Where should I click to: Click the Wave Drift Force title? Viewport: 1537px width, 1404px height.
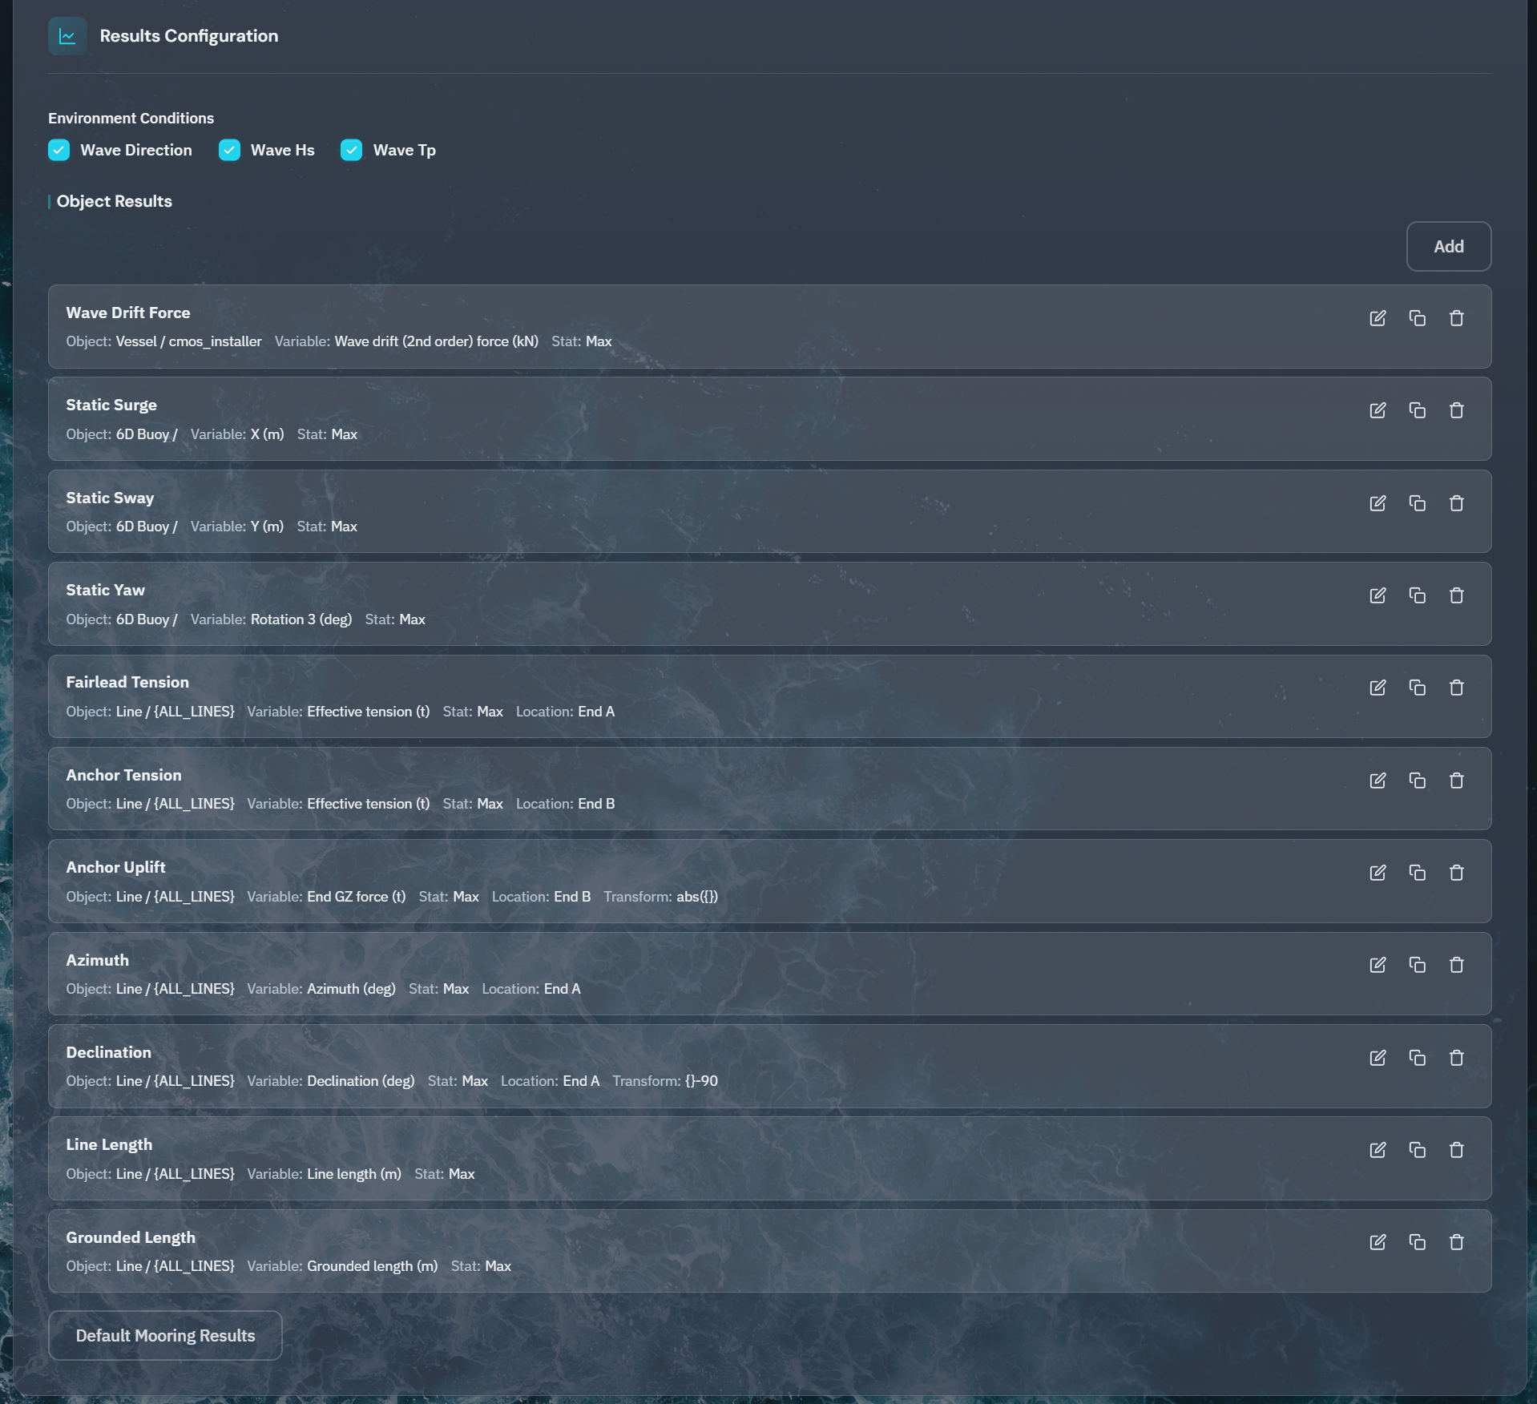tap(128, 313)
